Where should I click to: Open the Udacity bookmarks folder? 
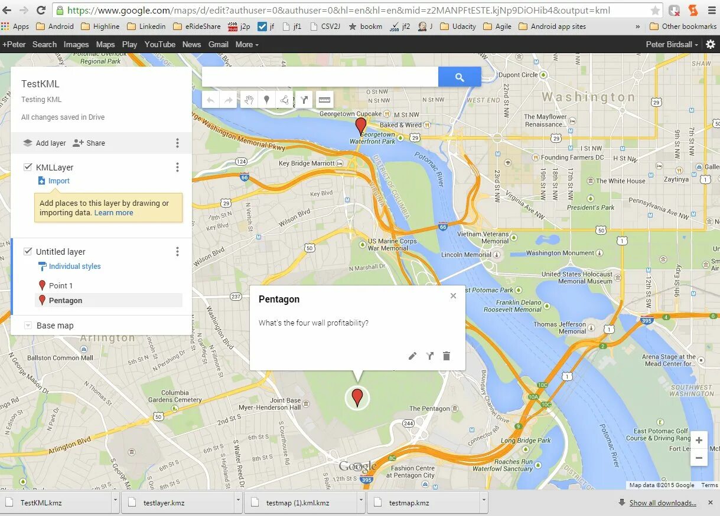(458, 26)
